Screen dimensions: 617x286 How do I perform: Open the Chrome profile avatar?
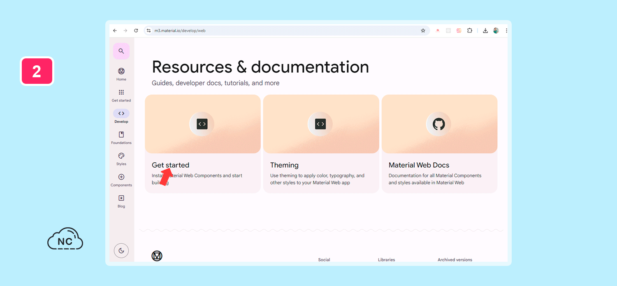pyautogui.click(x=496, y=30)
